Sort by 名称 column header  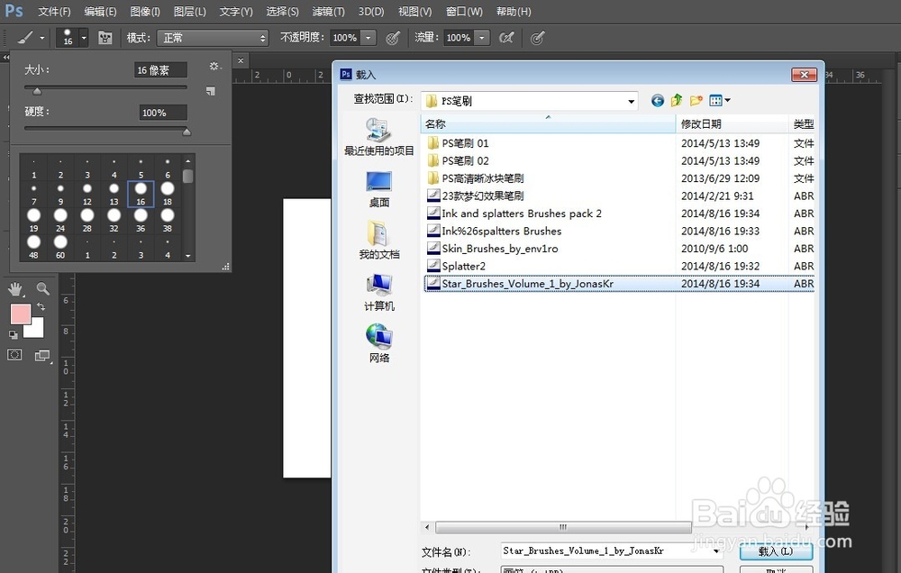tap(548, 123)
